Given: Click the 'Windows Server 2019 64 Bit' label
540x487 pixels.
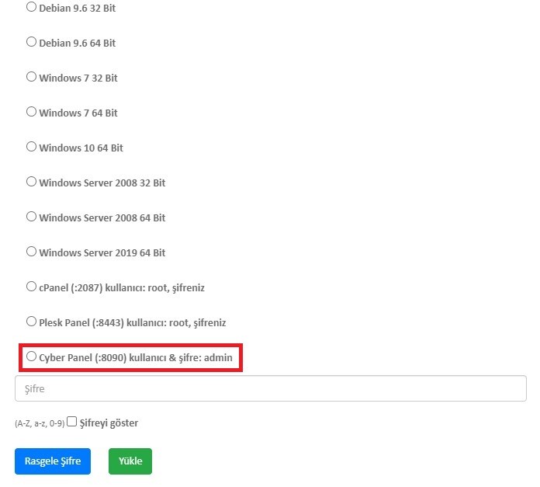Looking at the screenshot, I should tap(102, 252).
